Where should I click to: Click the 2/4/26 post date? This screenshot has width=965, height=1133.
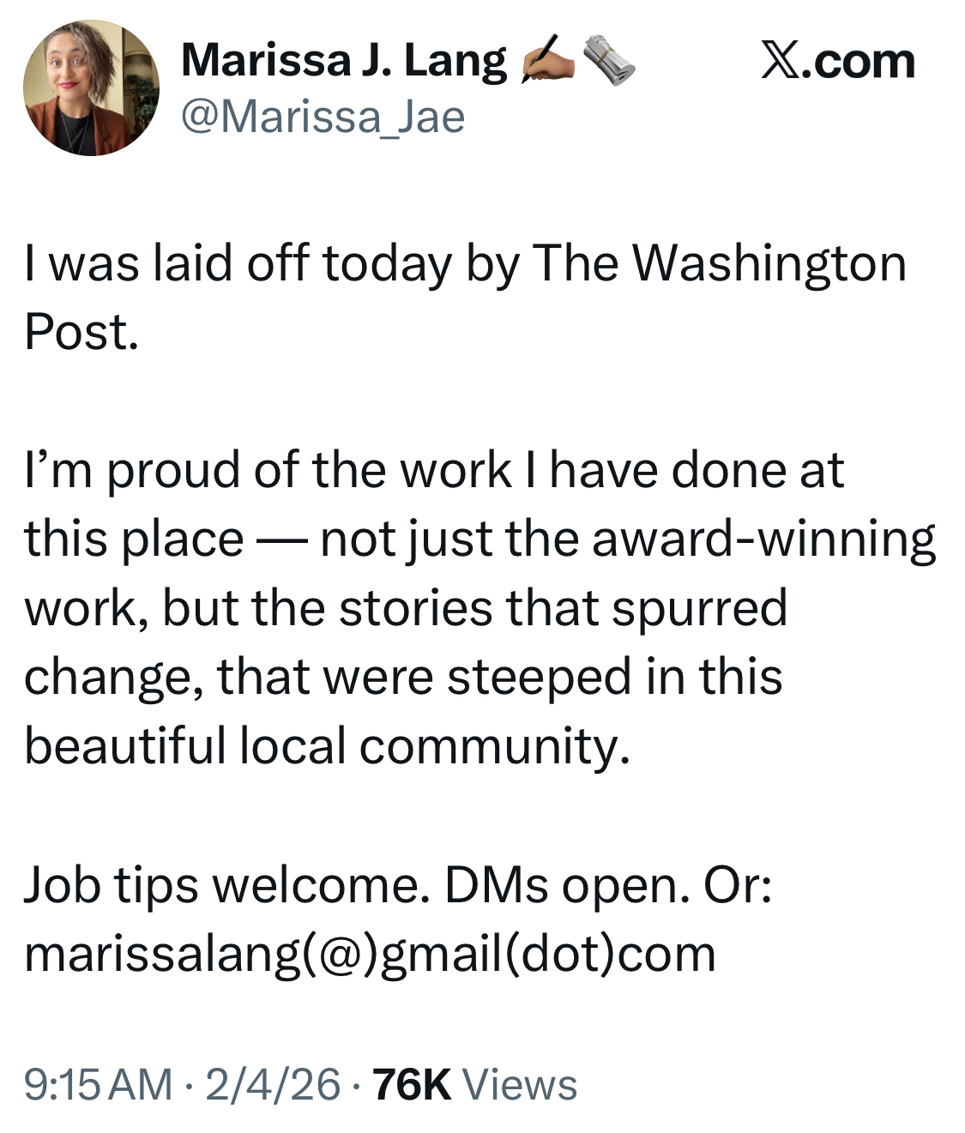coord(273,1084)
